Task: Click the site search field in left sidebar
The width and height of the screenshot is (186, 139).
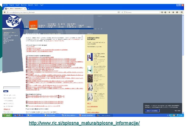Action: click(x=12, y=88)
